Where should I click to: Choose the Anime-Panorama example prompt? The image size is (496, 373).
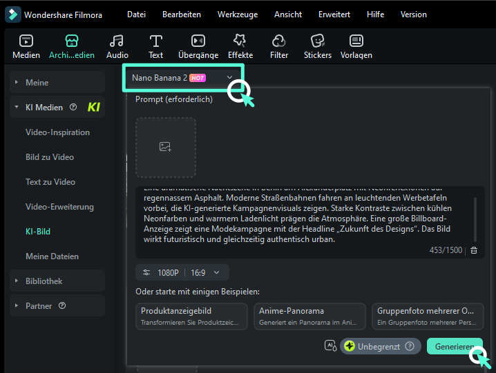[309, 316]
